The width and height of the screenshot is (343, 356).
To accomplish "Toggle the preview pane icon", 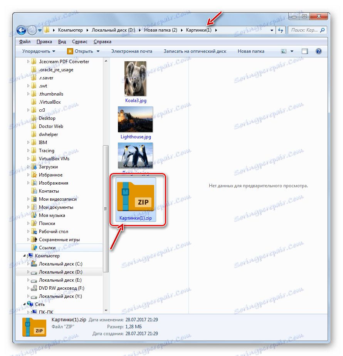I will point(305,51).
